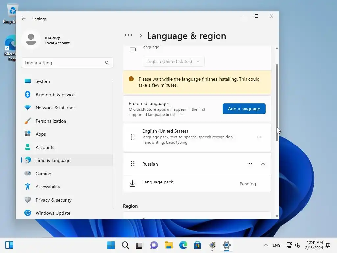The width and height of the screenshot is (337, 253).
Task: Click the Language pack download icon
Action: 132,183
